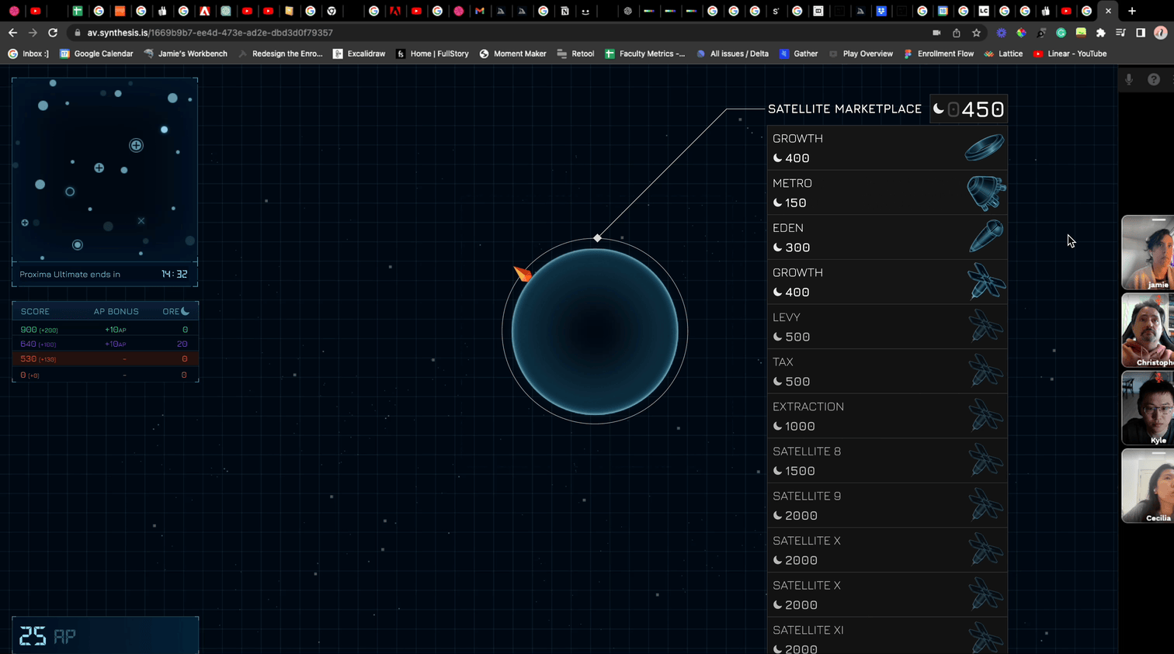Click the bullseye target marker on minimap
1174x654 pixels.
point(78,245)
